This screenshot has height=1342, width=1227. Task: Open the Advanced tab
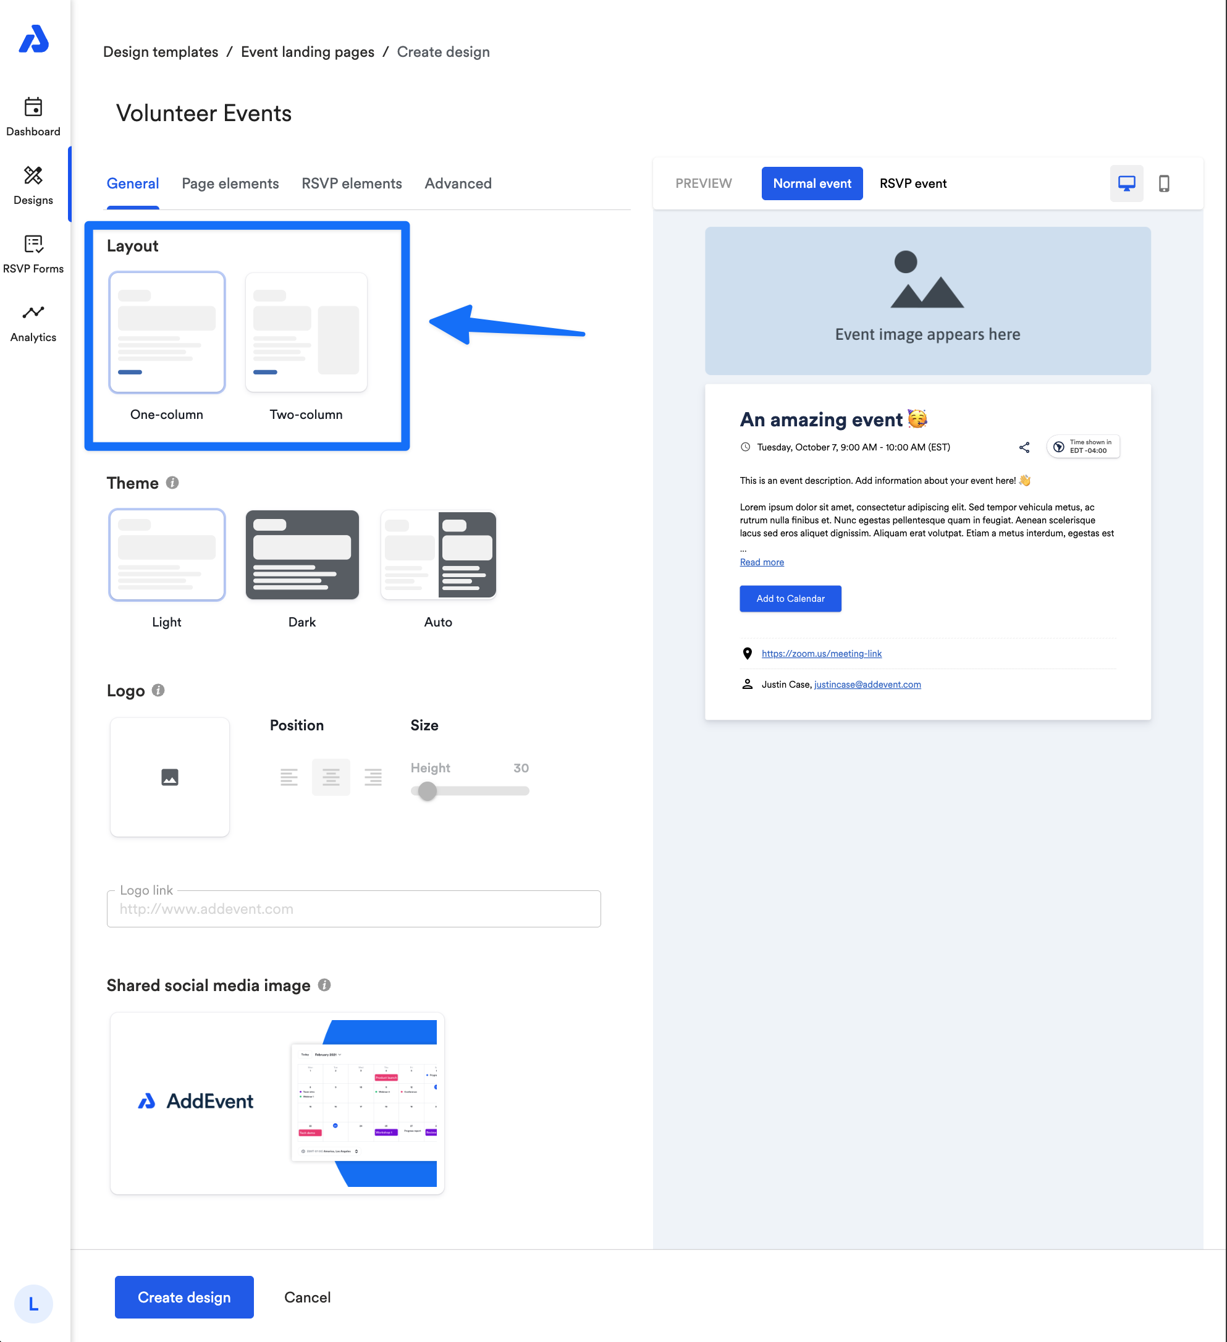pos(458,184)
